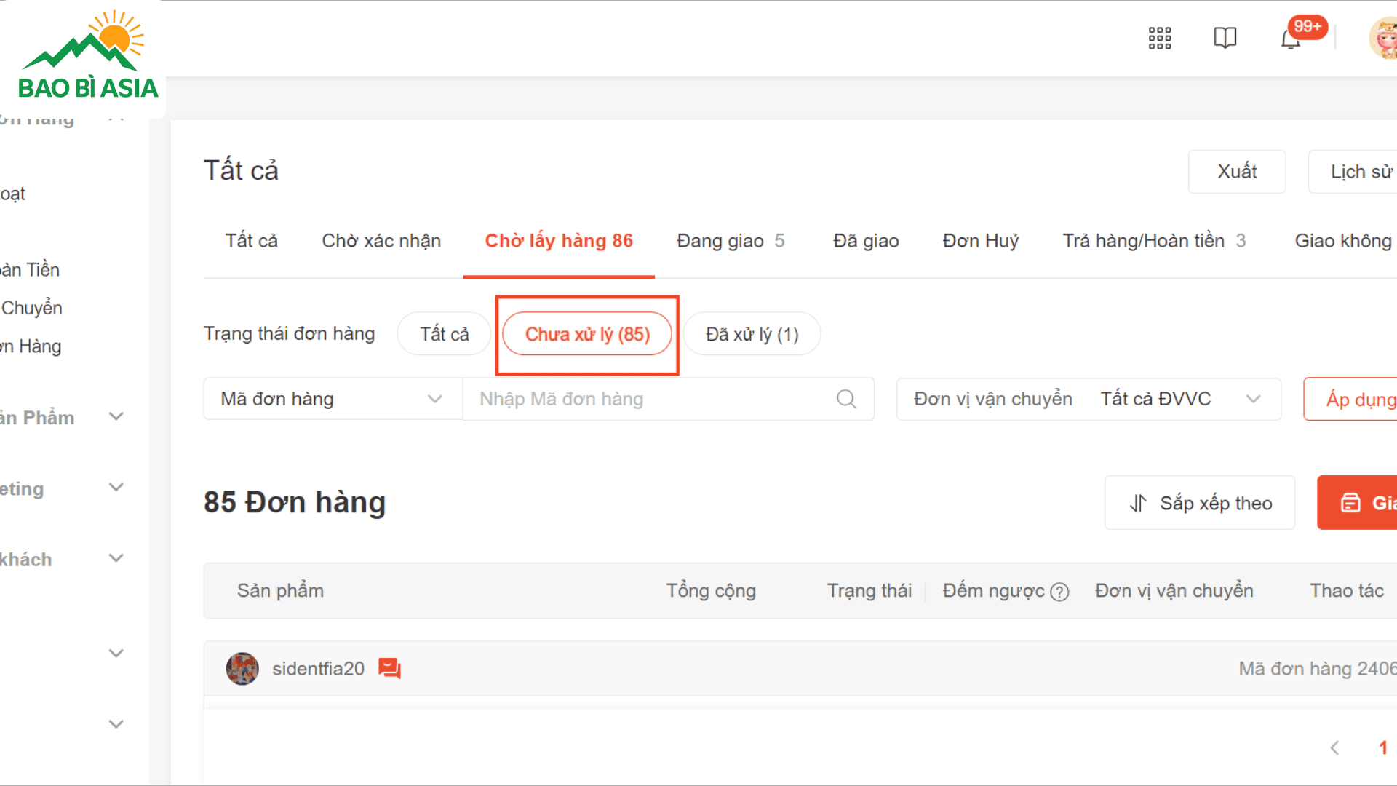Select the Tất cả order status filter
1397x786 pixels.
tap(444, 334)
